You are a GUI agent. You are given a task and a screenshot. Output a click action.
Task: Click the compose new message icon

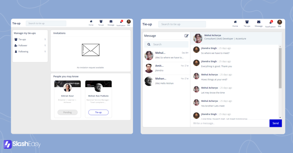(x=187, y=36)
